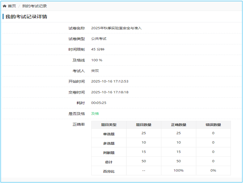
Task: Select the 多选题 row label
Action: pos(109,143)
